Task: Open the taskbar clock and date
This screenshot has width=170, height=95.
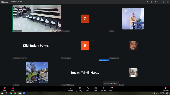Action: coord(162,93)
